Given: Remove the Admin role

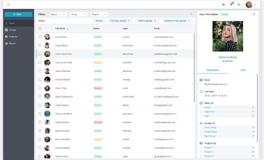Looking at the screenshot, I should coord(253,107).
